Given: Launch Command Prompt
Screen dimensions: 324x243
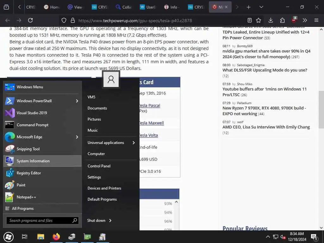Looking at the screenshot, I should click(x=42, y=125).
